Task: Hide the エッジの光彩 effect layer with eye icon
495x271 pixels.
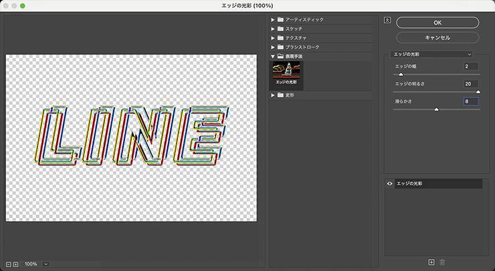Action: point(390,184)
